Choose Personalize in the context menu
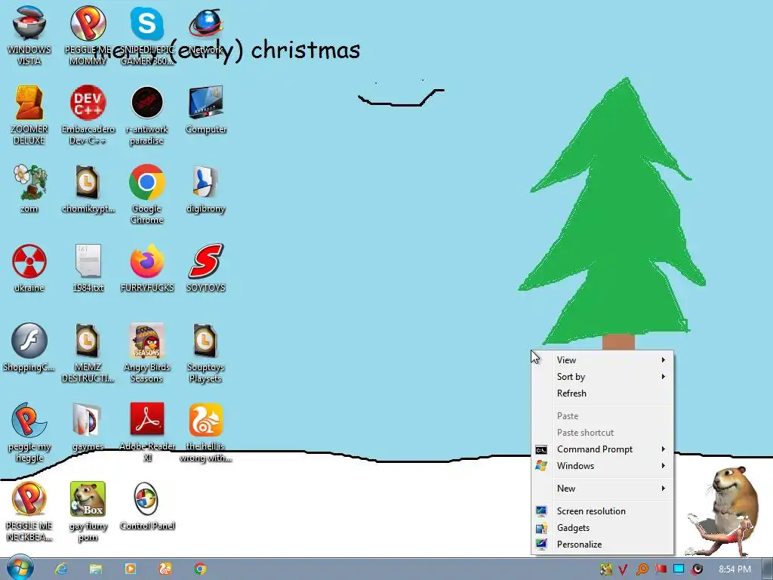773x580 pixels. coord(602,545)
